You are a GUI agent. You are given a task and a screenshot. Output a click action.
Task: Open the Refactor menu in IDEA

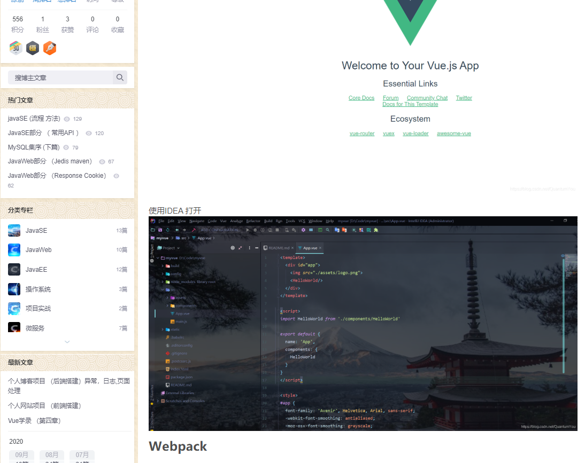pos(253,221)
